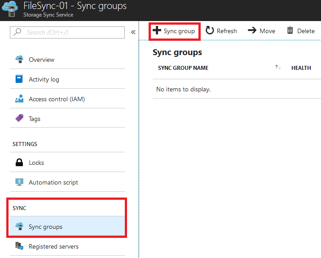Viewport: 321px width, 258px height.
Task: Select Sync groups in sidebar
Action: (67, 226)
